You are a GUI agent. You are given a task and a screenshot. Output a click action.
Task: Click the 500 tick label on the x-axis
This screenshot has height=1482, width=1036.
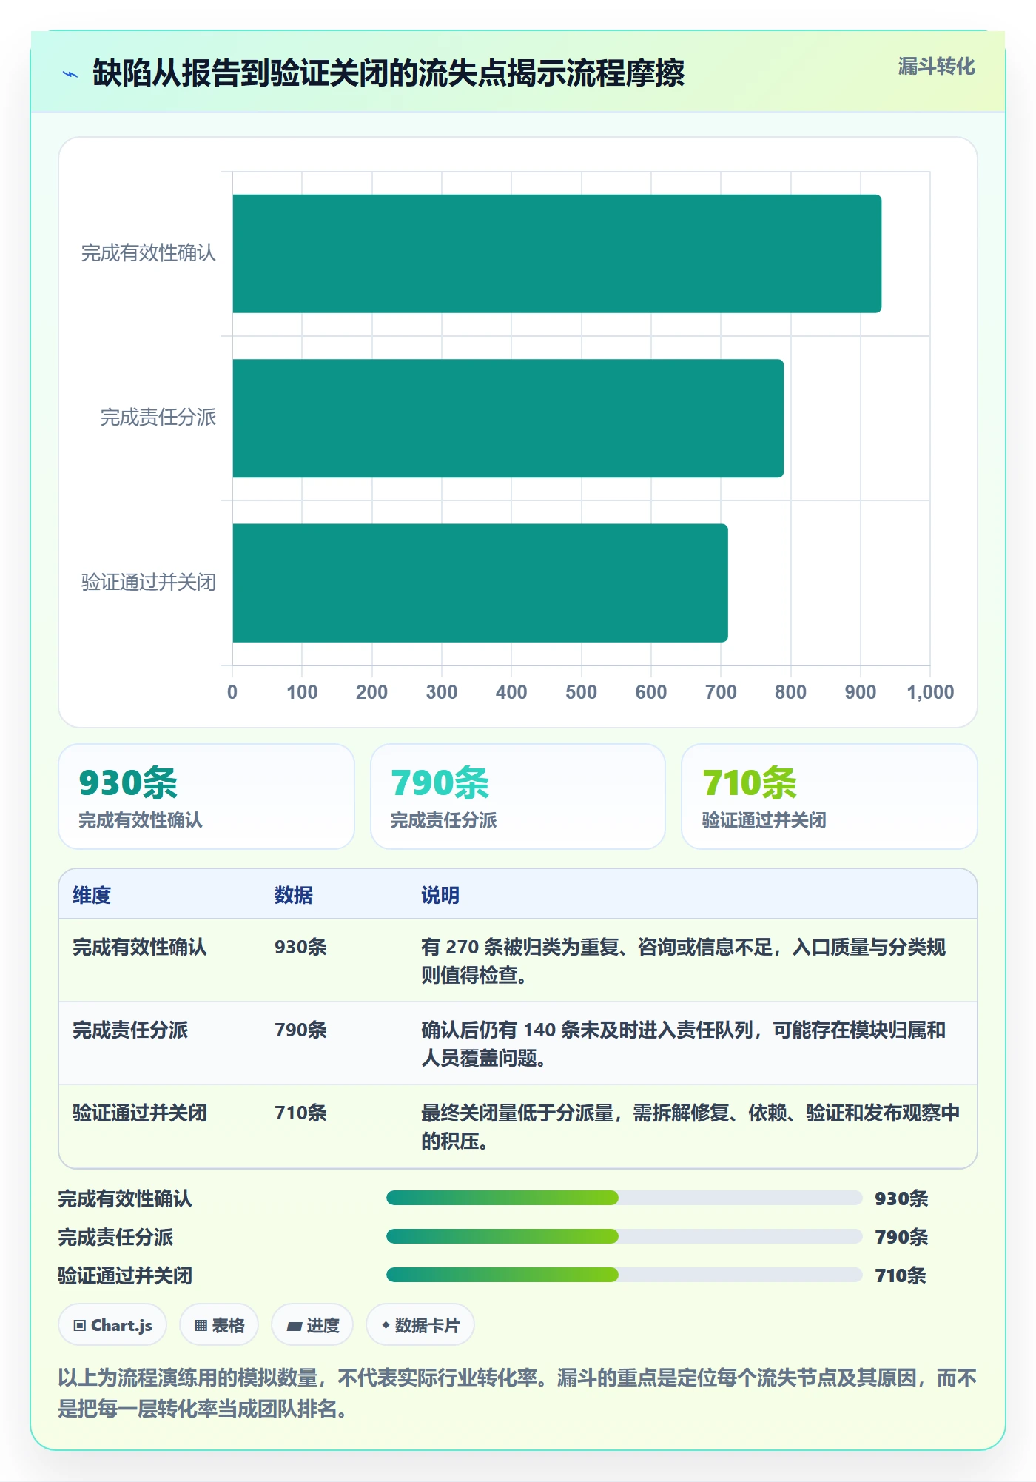pyautogui.click(x=581, y=692)
